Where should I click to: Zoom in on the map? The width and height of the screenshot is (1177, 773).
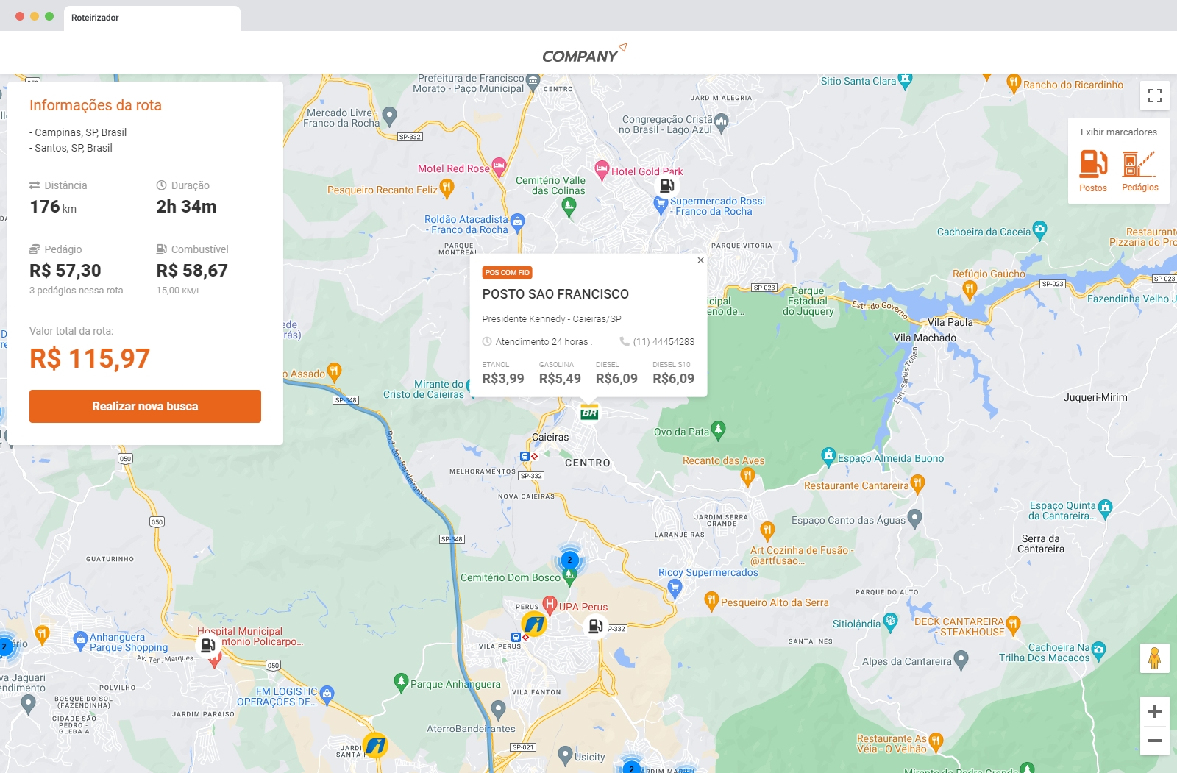point(1155,711)
